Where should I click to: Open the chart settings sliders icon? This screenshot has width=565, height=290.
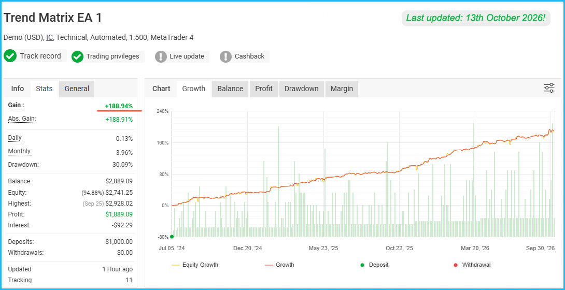pos(549,88)
